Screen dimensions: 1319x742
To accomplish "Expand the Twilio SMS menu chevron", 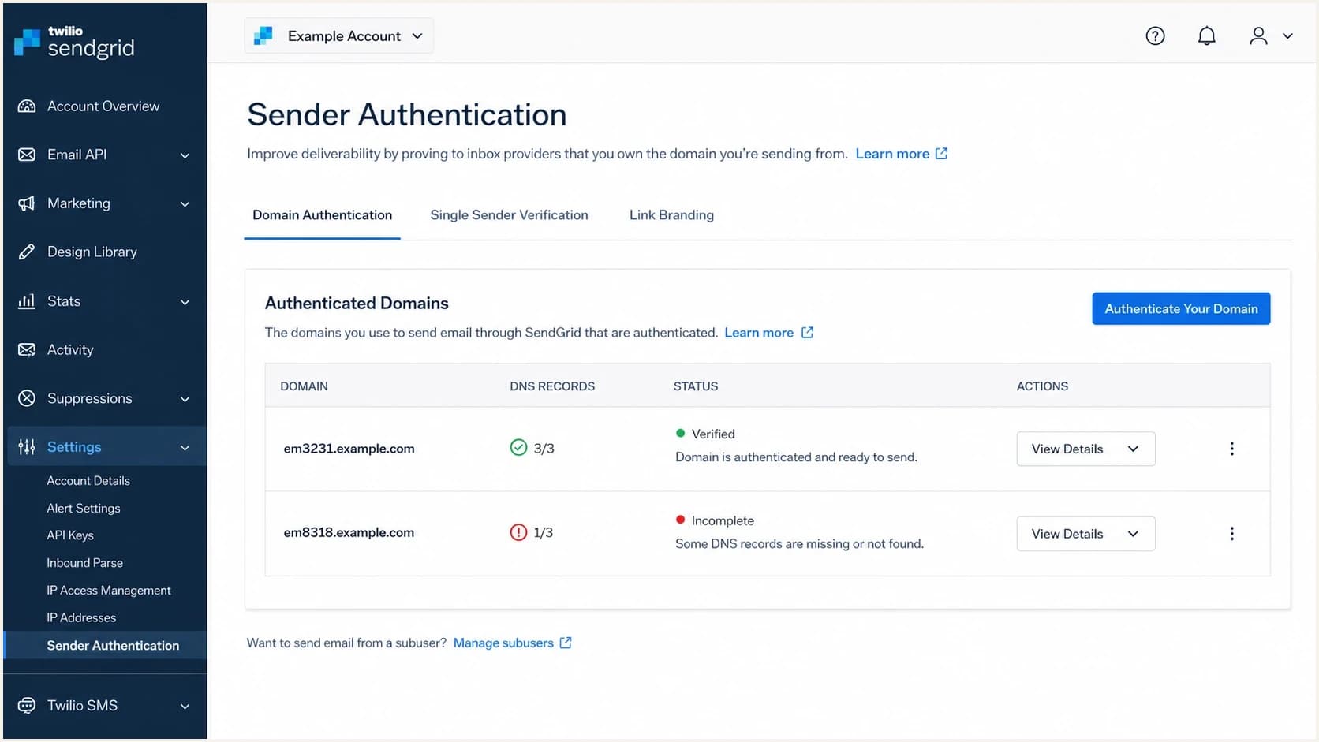I will coord(185,707).
